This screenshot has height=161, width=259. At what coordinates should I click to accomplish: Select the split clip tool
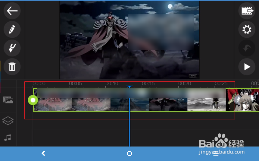coord(12,48)
